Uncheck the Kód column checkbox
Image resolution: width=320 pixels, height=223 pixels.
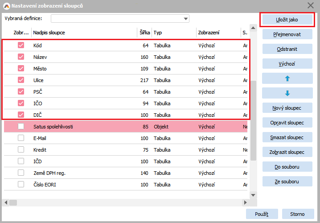pos(21,45)
